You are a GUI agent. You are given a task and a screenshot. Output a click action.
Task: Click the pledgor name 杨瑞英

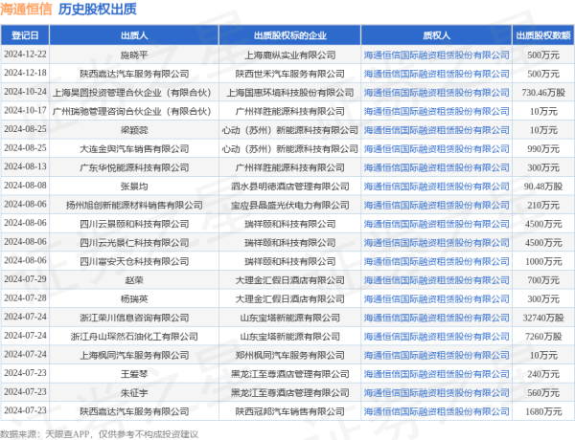click(x=134, y=299)
